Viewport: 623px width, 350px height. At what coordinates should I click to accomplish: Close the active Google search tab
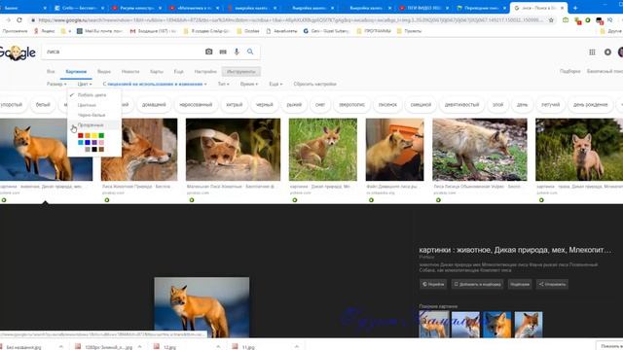pyautogui.click(x=563, y=8)
